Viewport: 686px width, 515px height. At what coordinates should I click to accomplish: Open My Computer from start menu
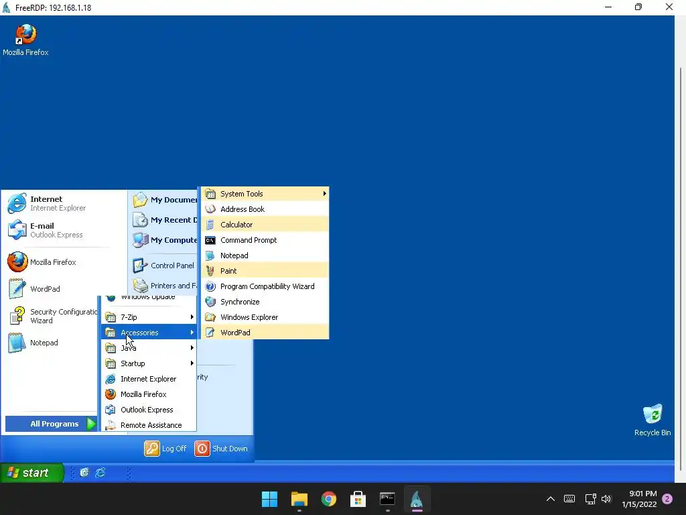[165, 240]
